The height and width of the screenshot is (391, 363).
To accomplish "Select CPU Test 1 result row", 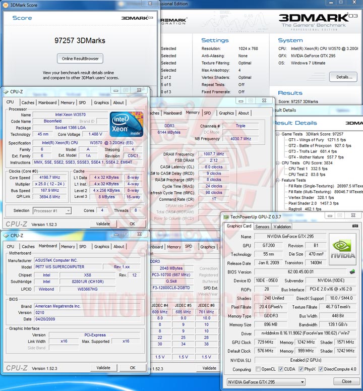I will (x=308, y=169).
